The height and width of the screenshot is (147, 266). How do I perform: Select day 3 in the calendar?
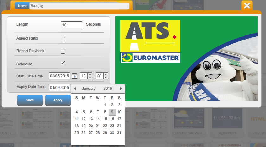119,105
